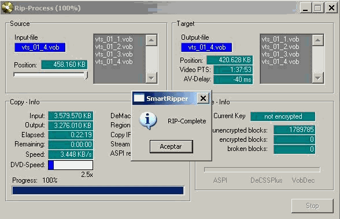Click the ASPI label
Image resolution: width=340 pixels, height=219 pixels.
220,180
